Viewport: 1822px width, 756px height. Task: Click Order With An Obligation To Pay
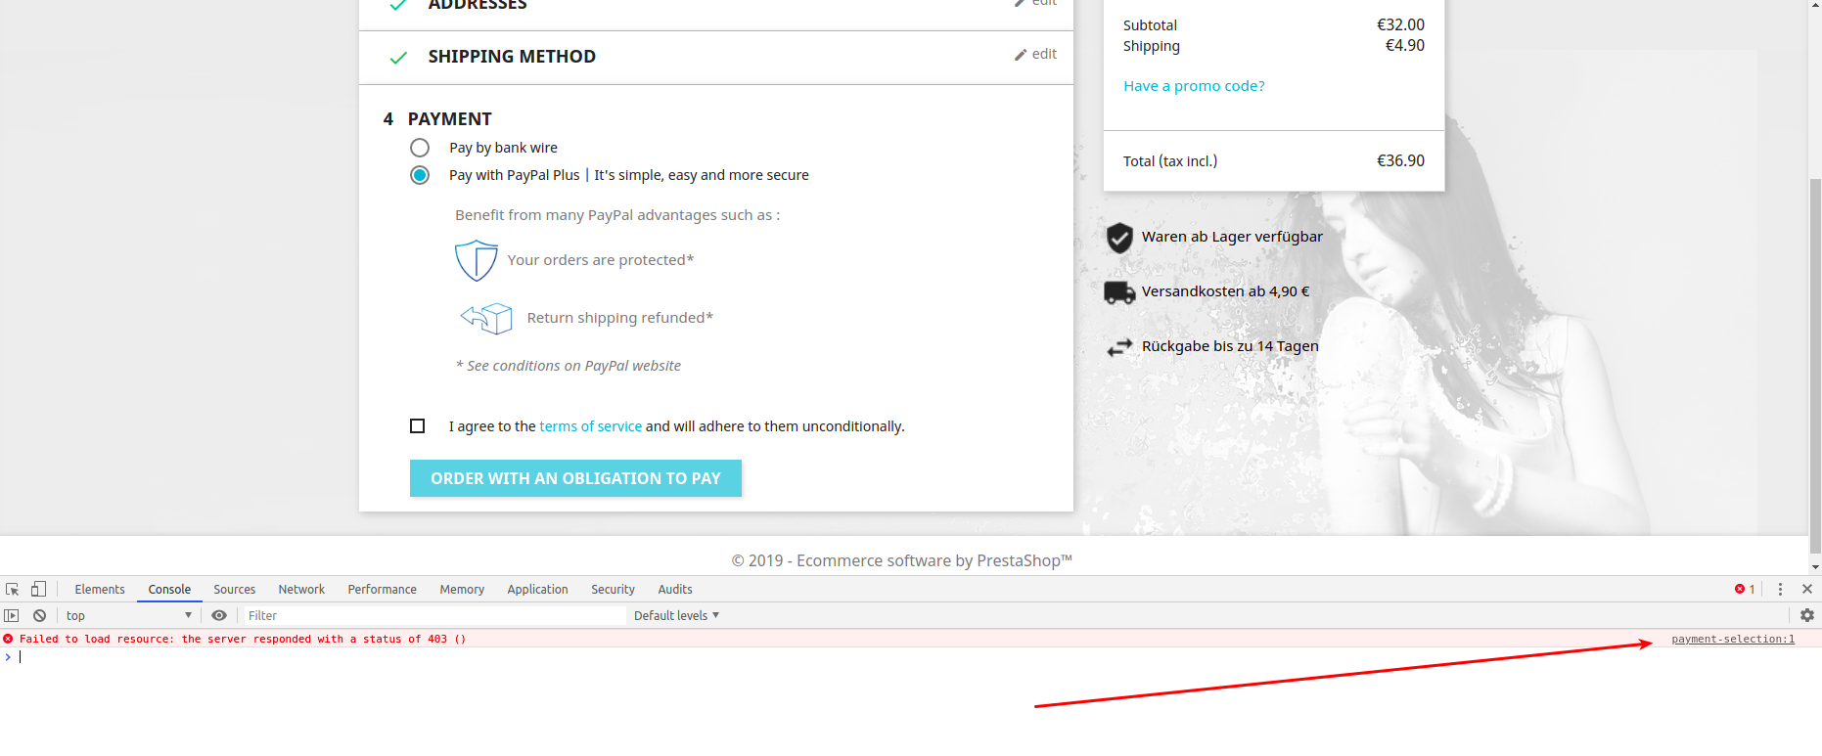pyautogui.click(x=575, y=478)
